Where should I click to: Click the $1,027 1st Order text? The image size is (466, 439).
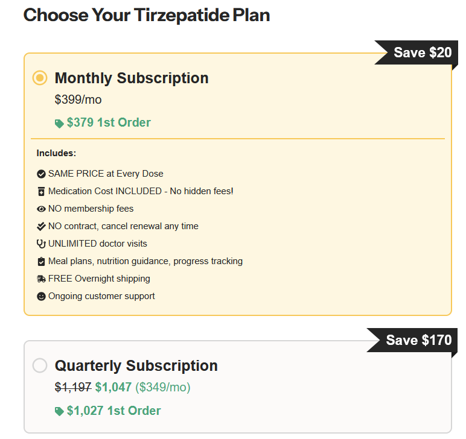coord(113,411)
